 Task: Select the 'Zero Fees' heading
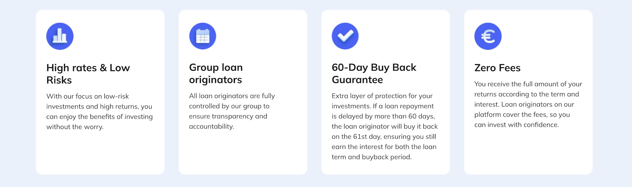click(x=497, y=68)
